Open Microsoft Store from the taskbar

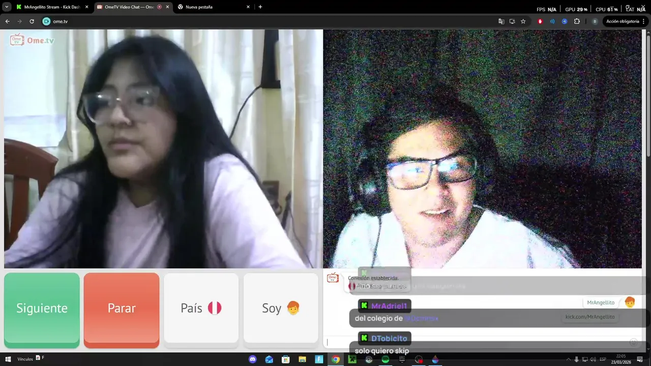286,359
